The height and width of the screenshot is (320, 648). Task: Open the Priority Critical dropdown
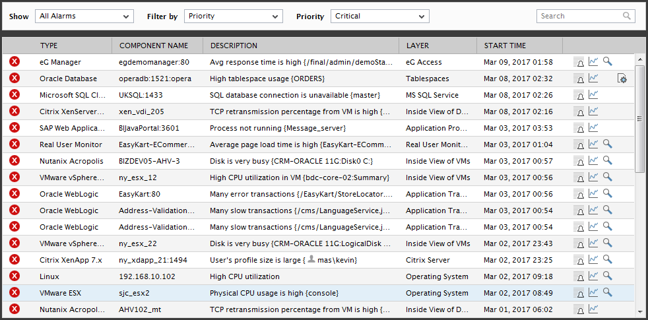point(380,16)
